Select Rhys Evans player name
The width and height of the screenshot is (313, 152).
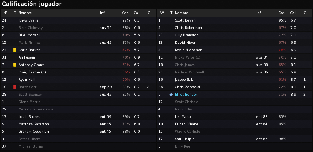(x=29, y=20)
